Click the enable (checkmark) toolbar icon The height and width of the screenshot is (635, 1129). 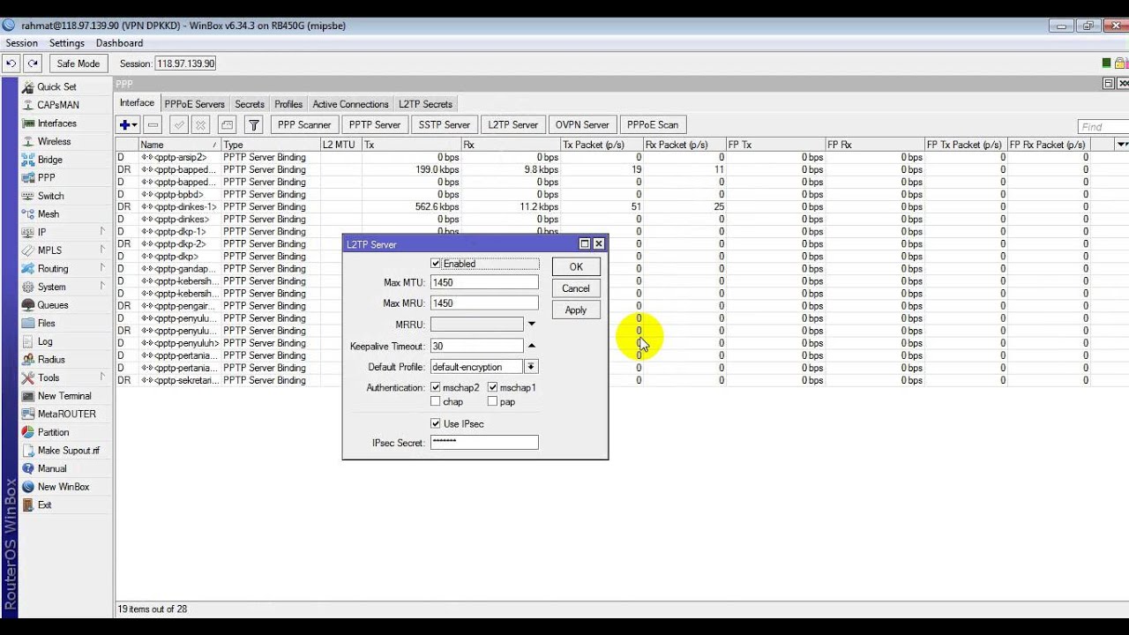pos(179,125)
